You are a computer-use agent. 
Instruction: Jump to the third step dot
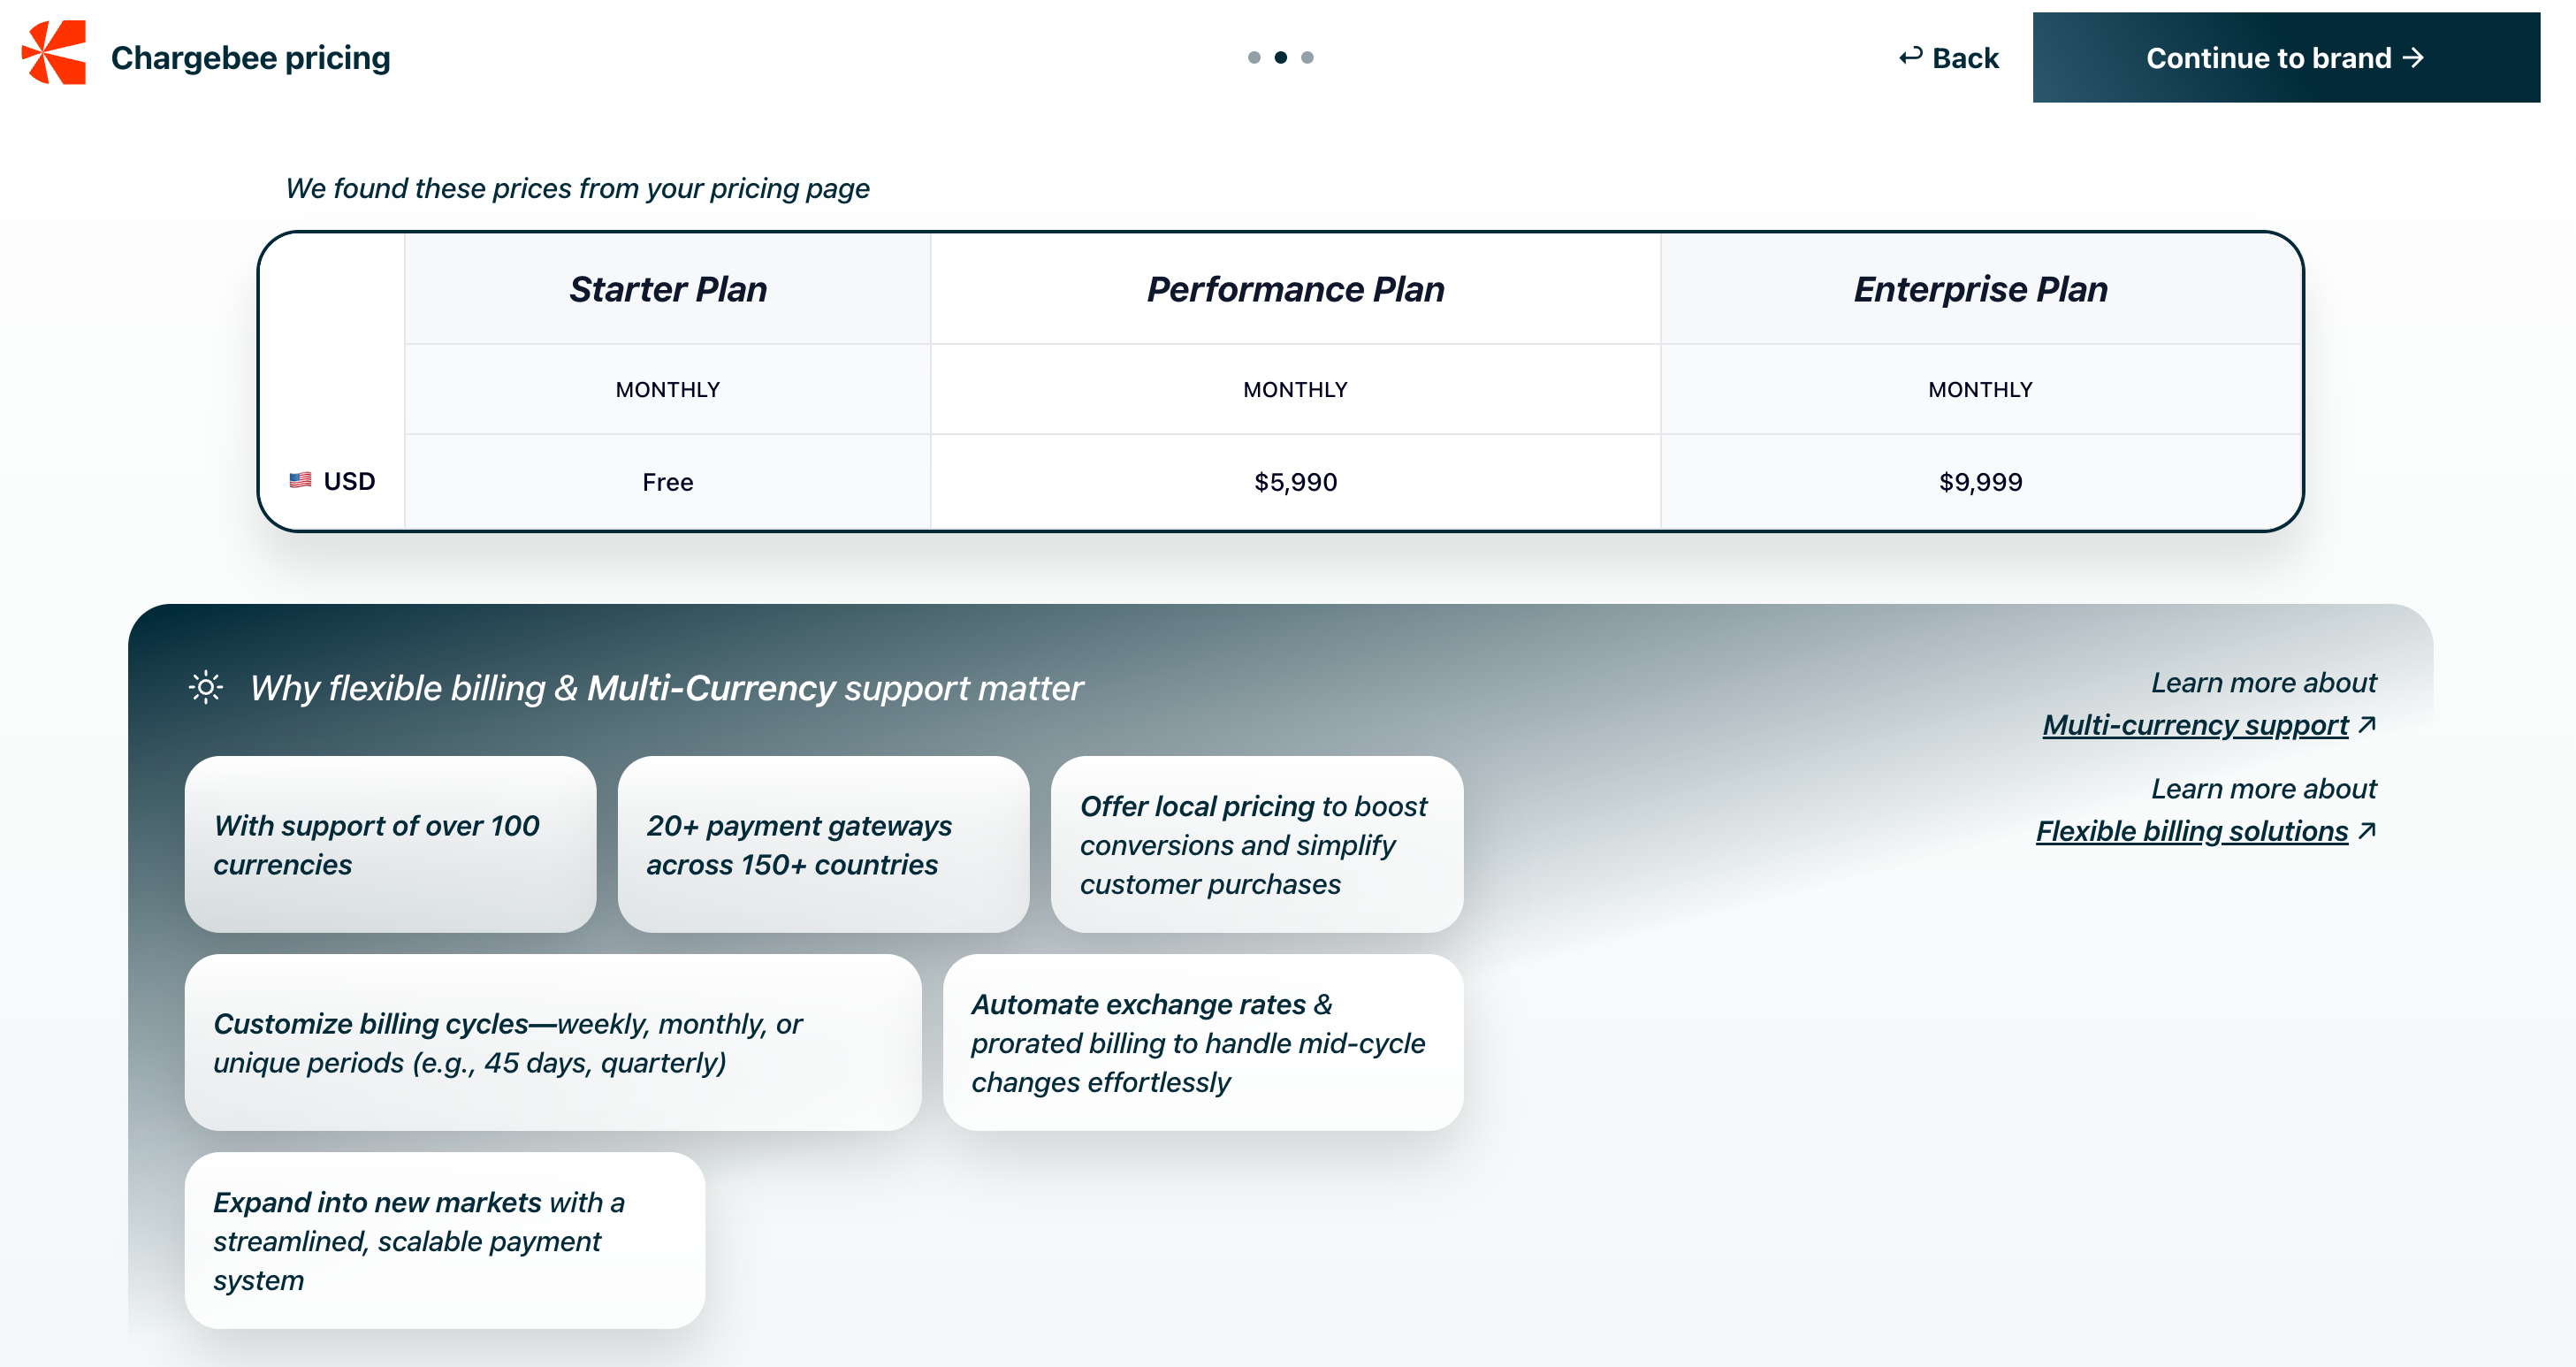pyautogui.click(x=1307, y=58)
